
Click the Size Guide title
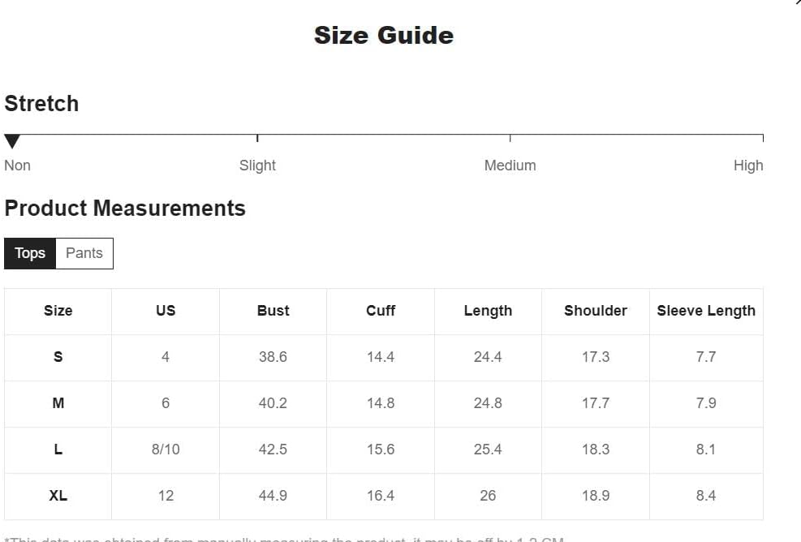384,36
